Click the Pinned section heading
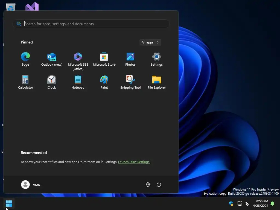The image size is (280, 210). 27,42
